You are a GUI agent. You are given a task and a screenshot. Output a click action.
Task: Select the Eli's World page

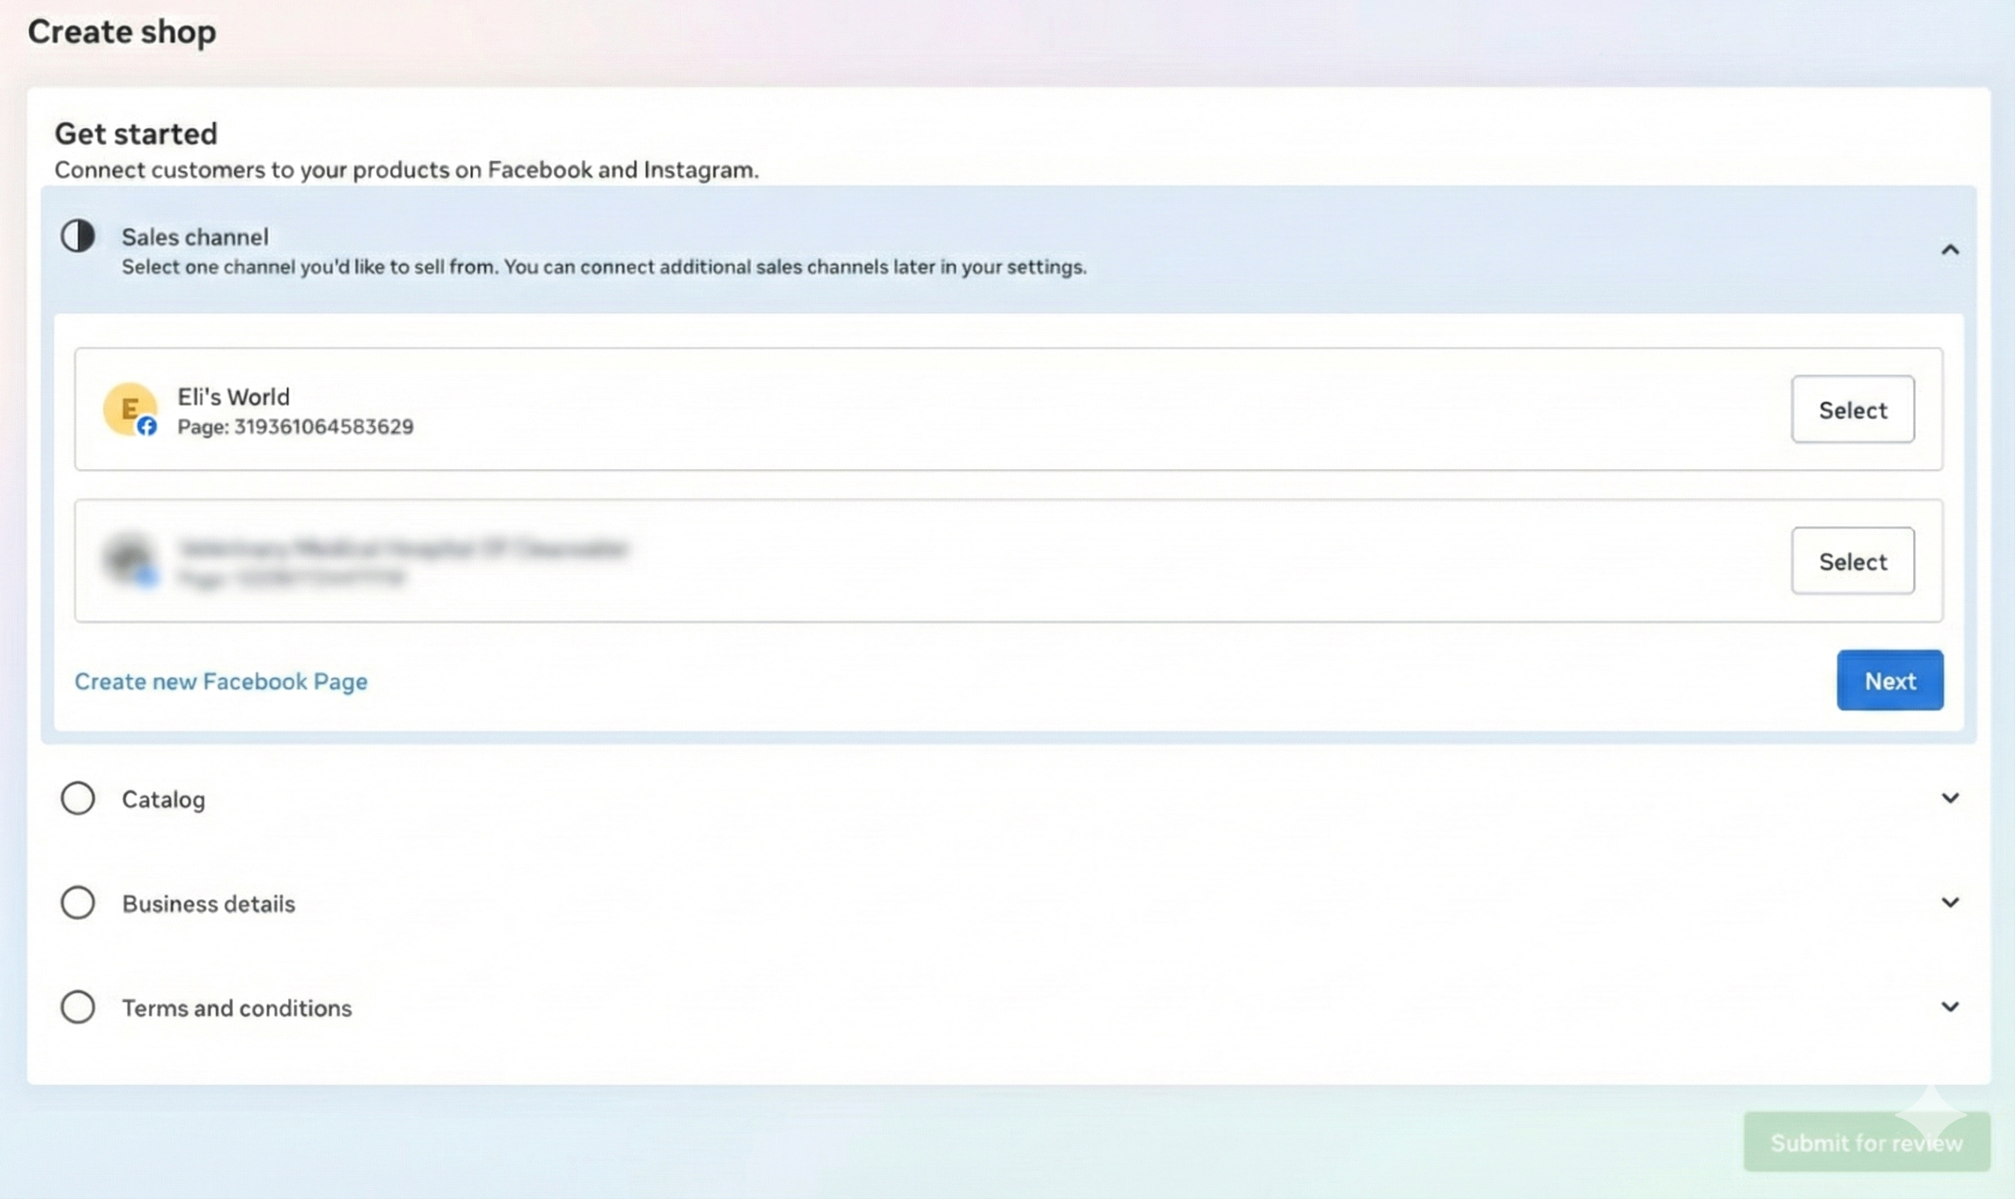click(1852, 410)
